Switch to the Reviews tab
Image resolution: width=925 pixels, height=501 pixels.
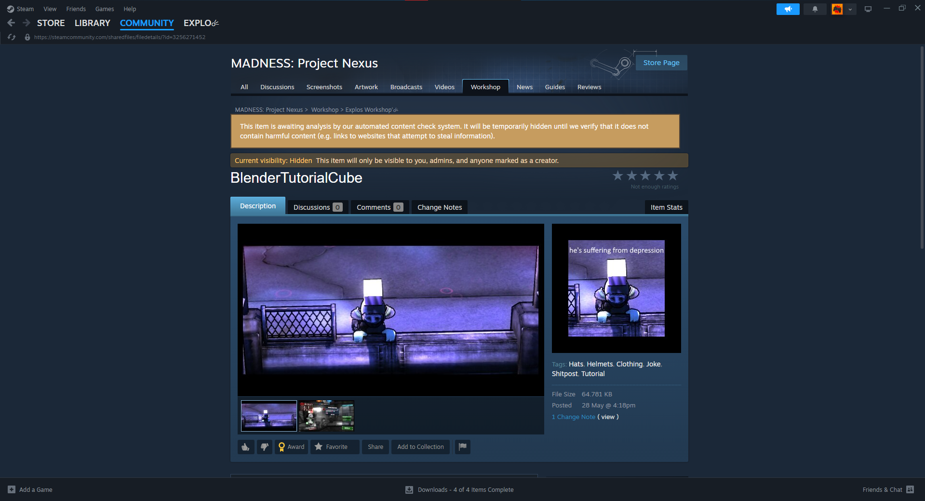pyautogui.click(x=589, y=87)
